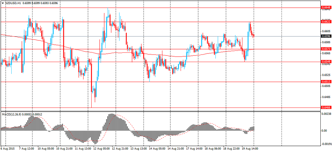Click the 0.00238 MACD scale value
332x151 pixels.
pos(325,114)
